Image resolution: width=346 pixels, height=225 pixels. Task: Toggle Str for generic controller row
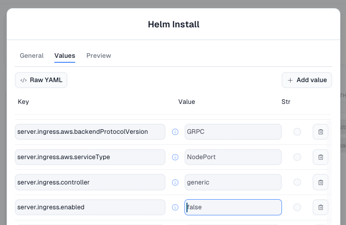(x=297, y=182)
